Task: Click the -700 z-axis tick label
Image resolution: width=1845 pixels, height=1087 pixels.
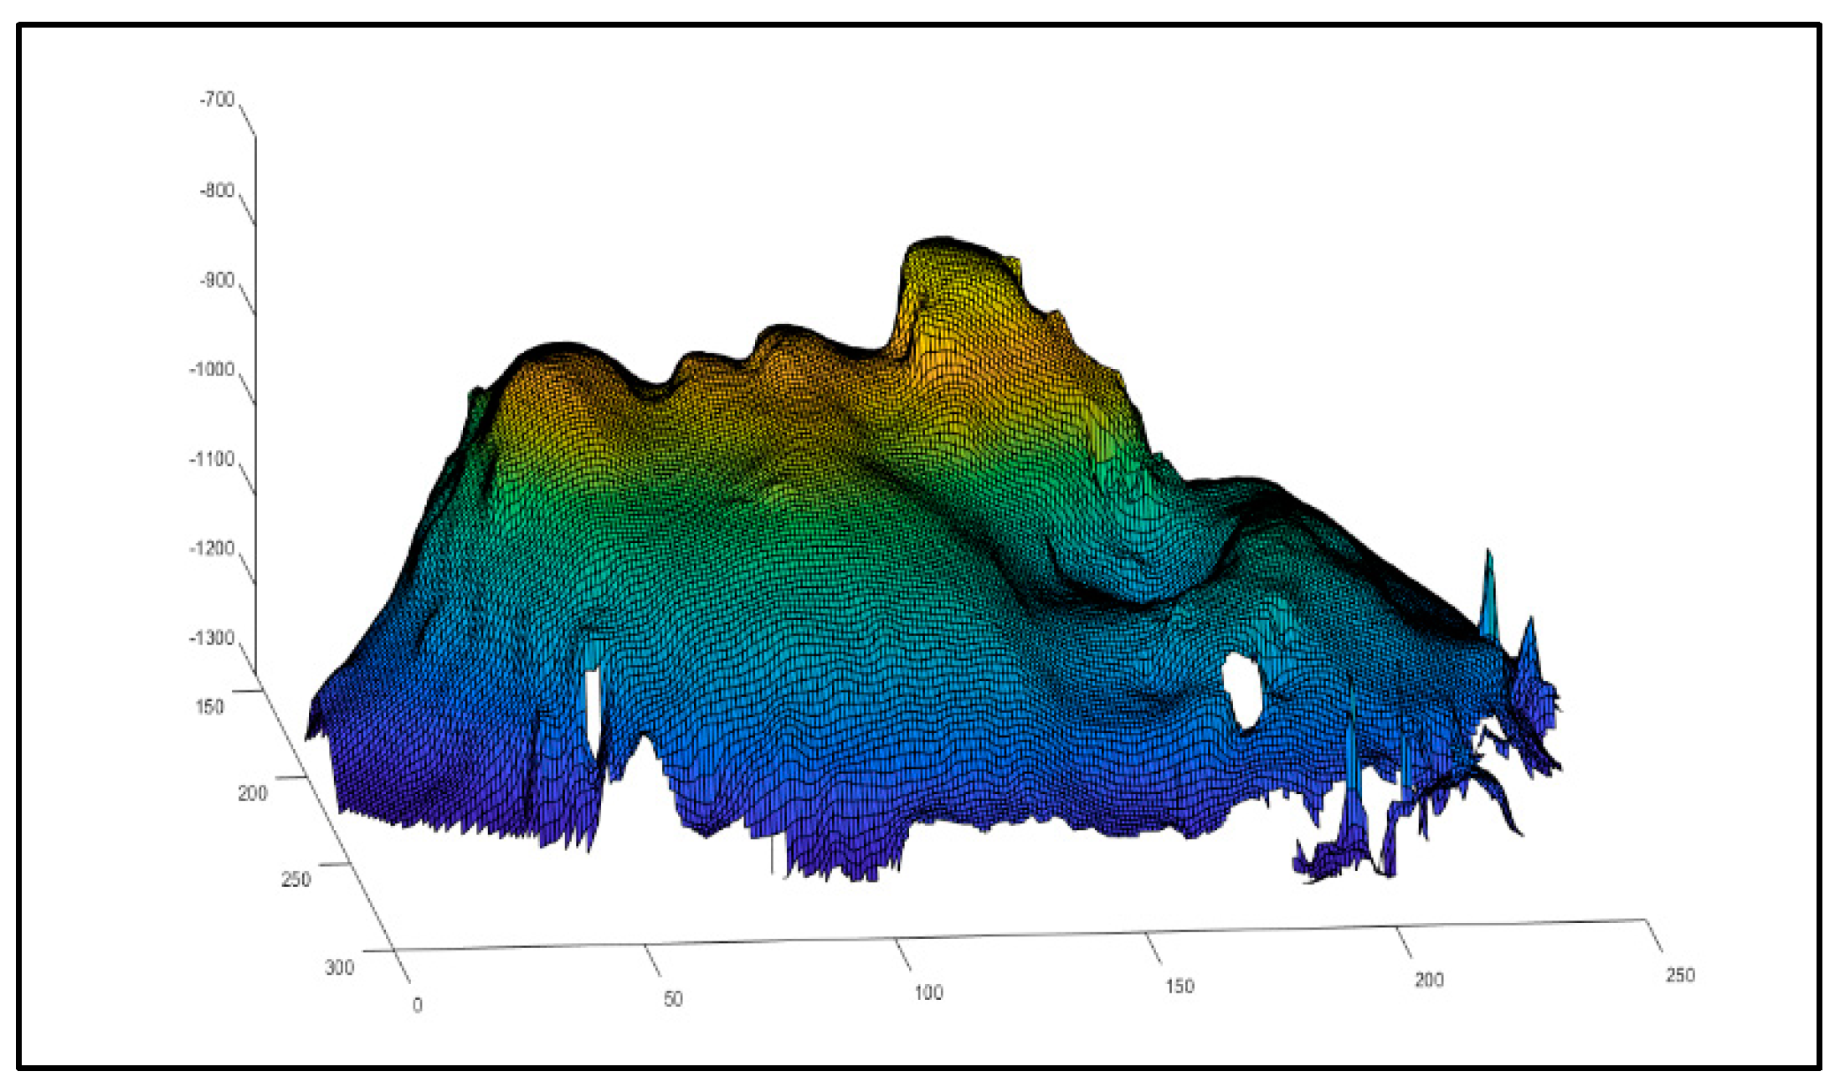Action: point(217,100)
